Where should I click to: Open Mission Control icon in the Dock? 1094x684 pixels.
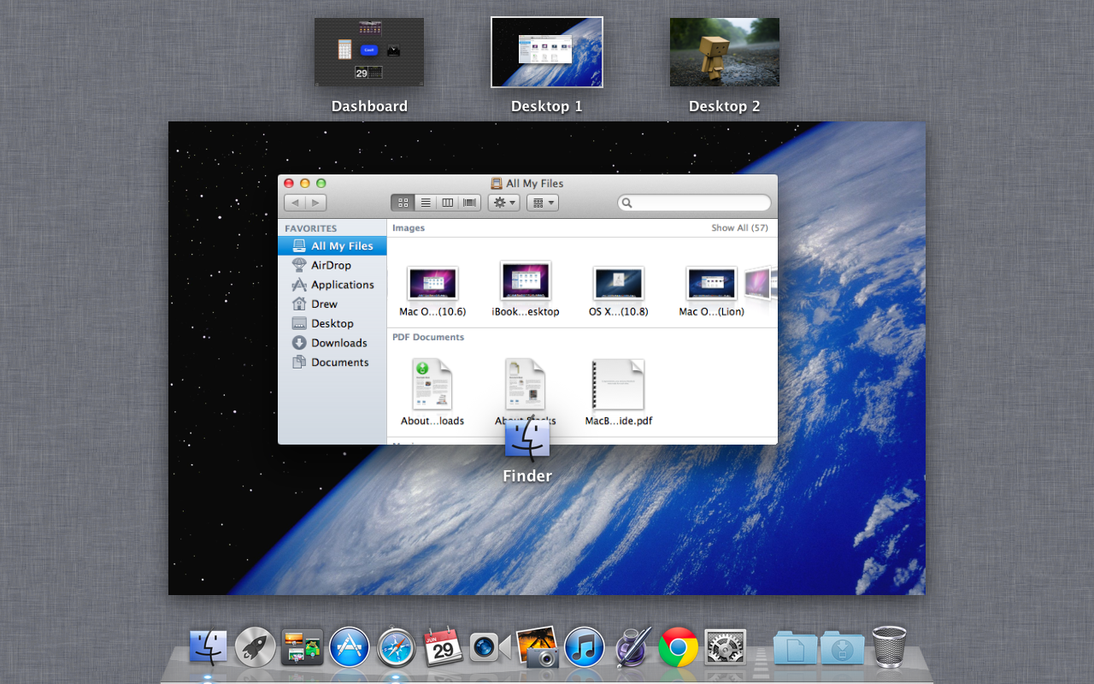click(302, 647)
